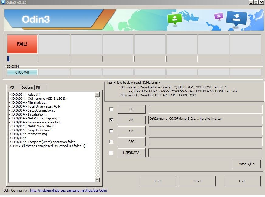Select log line 'Get PIT for mapping..'

click(34, 118)
